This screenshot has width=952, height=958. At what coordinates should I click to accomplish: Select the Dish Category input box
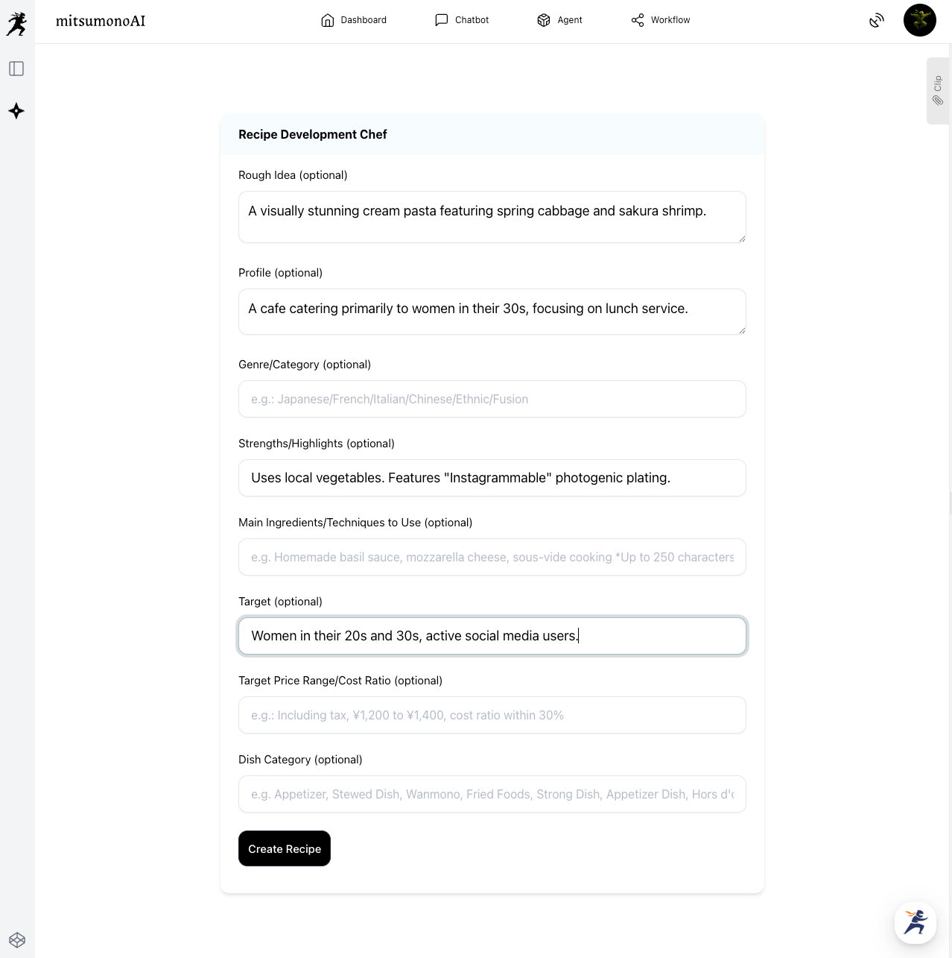(x=492, y=794)
